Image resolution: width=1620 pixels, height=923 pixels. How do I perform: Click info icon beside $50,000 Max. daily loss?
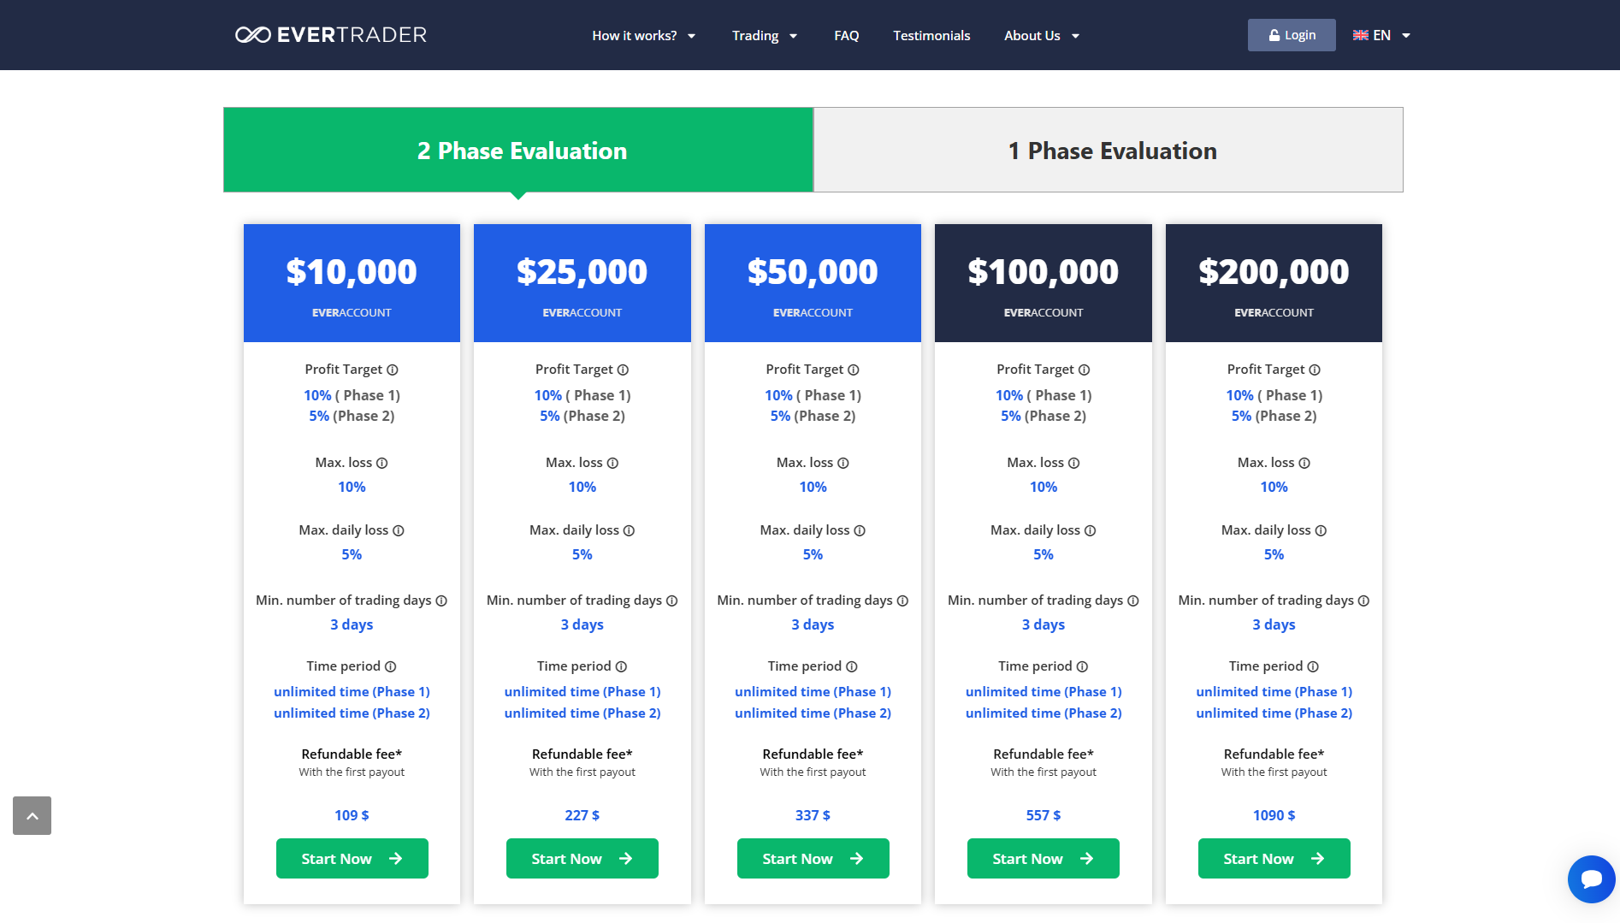[x=860, y=531]
